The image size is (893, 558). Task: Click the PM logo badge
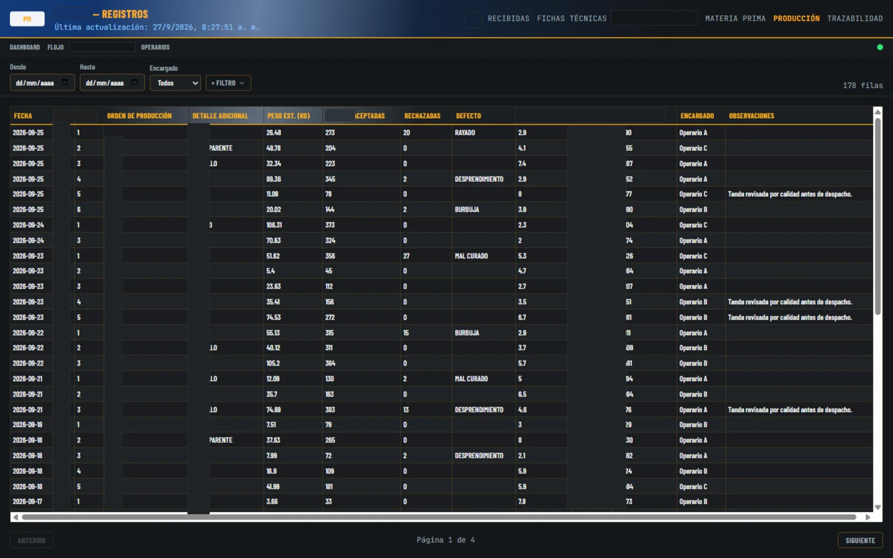click(27, 19)
